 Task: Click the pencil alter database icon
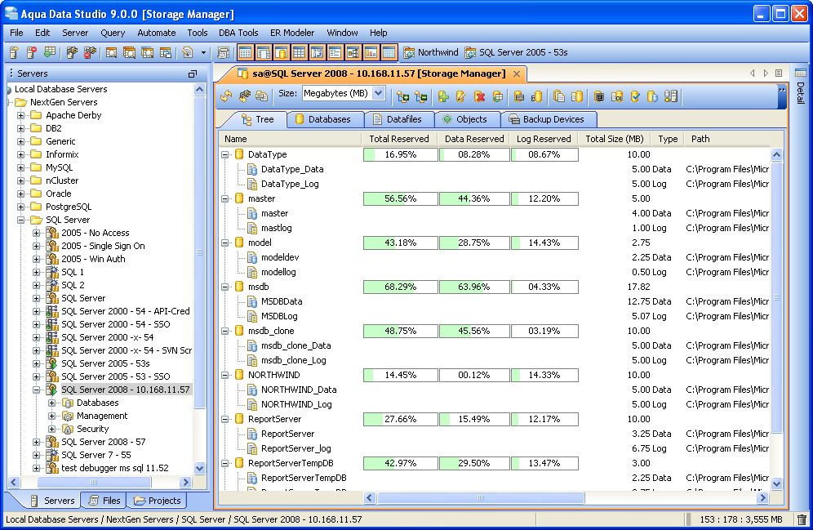point(461,96)
